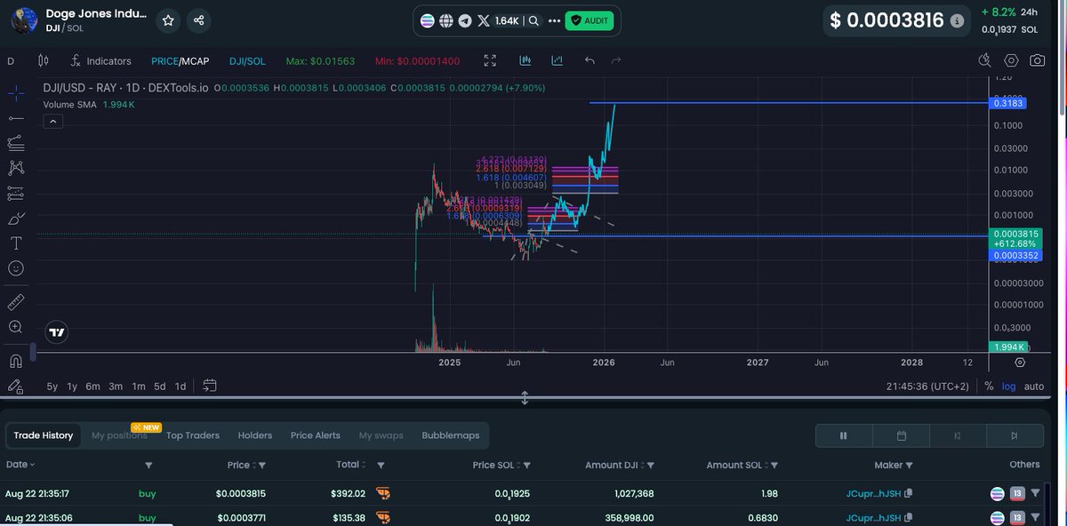Take a chart snapshot with camera icon
This screenshot has width=1067, height=526.
tap(1037, 60)
